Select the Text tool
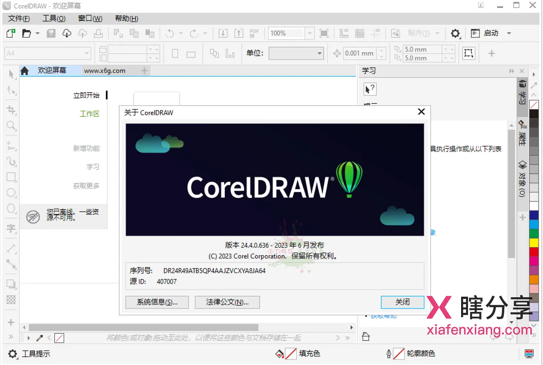 [x=11, y=228]
